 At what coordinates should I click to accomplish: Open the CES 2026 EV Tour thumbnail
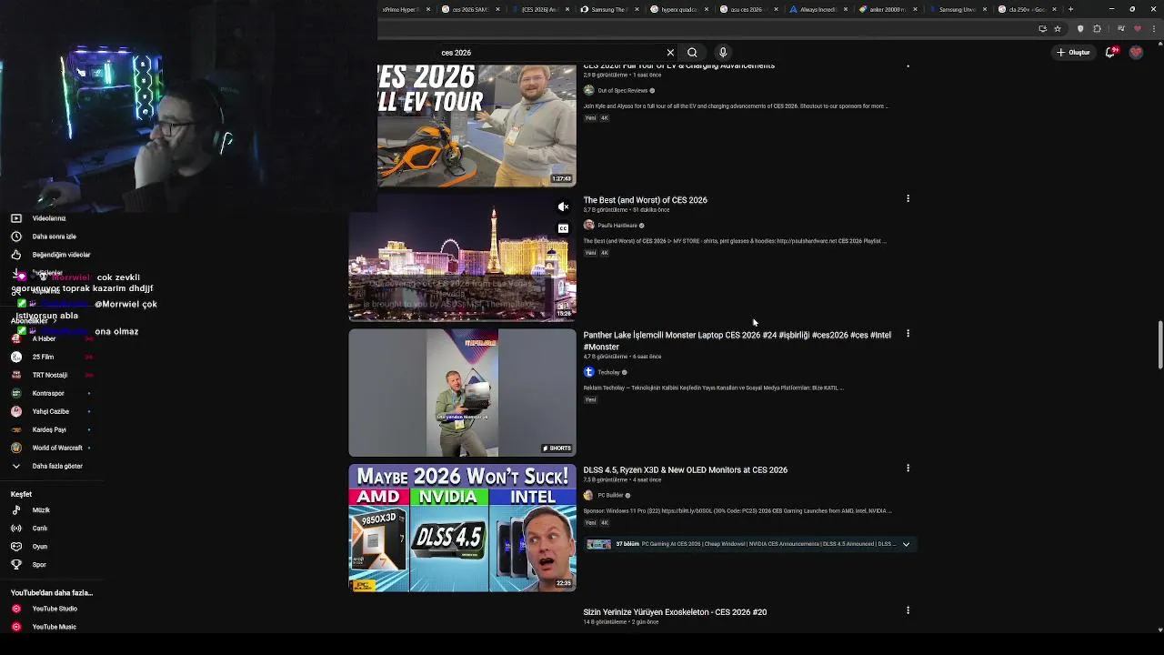(x=477, y=126)
